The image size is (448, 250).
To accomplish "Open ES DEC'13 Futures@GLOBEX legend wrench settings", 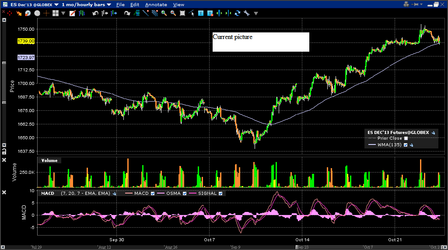I will [434, 133].
